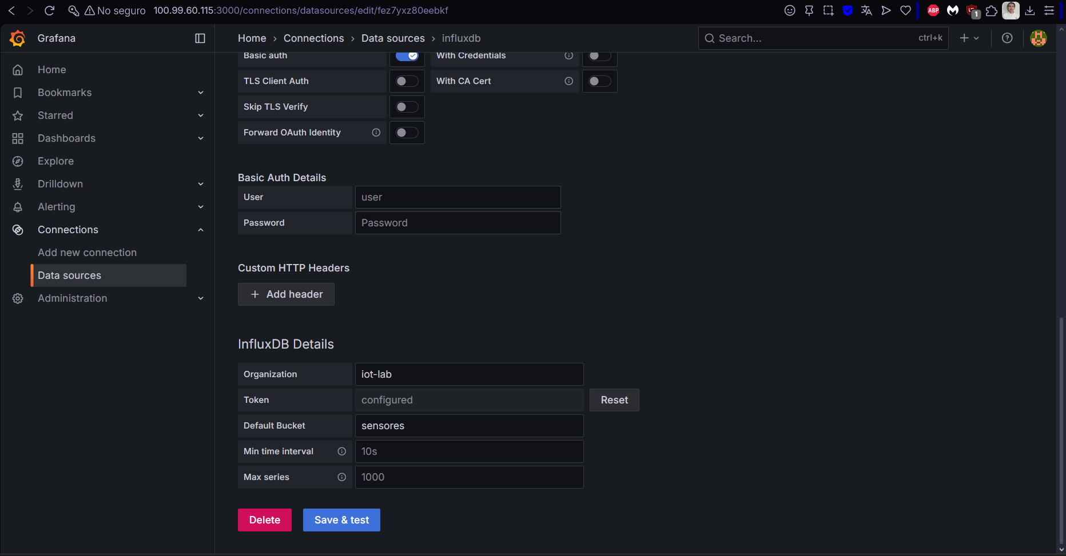1066x556 pixels.
Task: Focus the Basic Auth Password field
Action: [458, 223]
